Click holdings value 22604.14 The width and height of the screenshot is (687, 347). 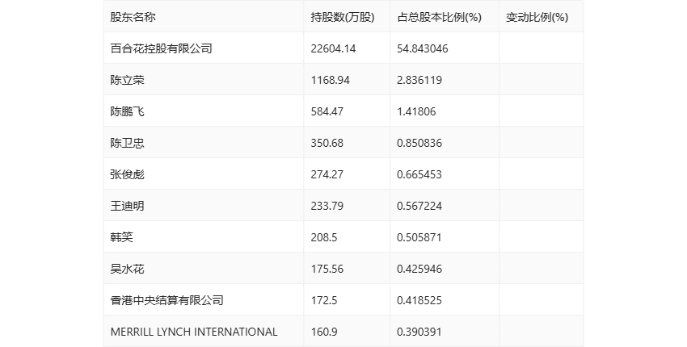pyautogui.click(x=333, y=48)
